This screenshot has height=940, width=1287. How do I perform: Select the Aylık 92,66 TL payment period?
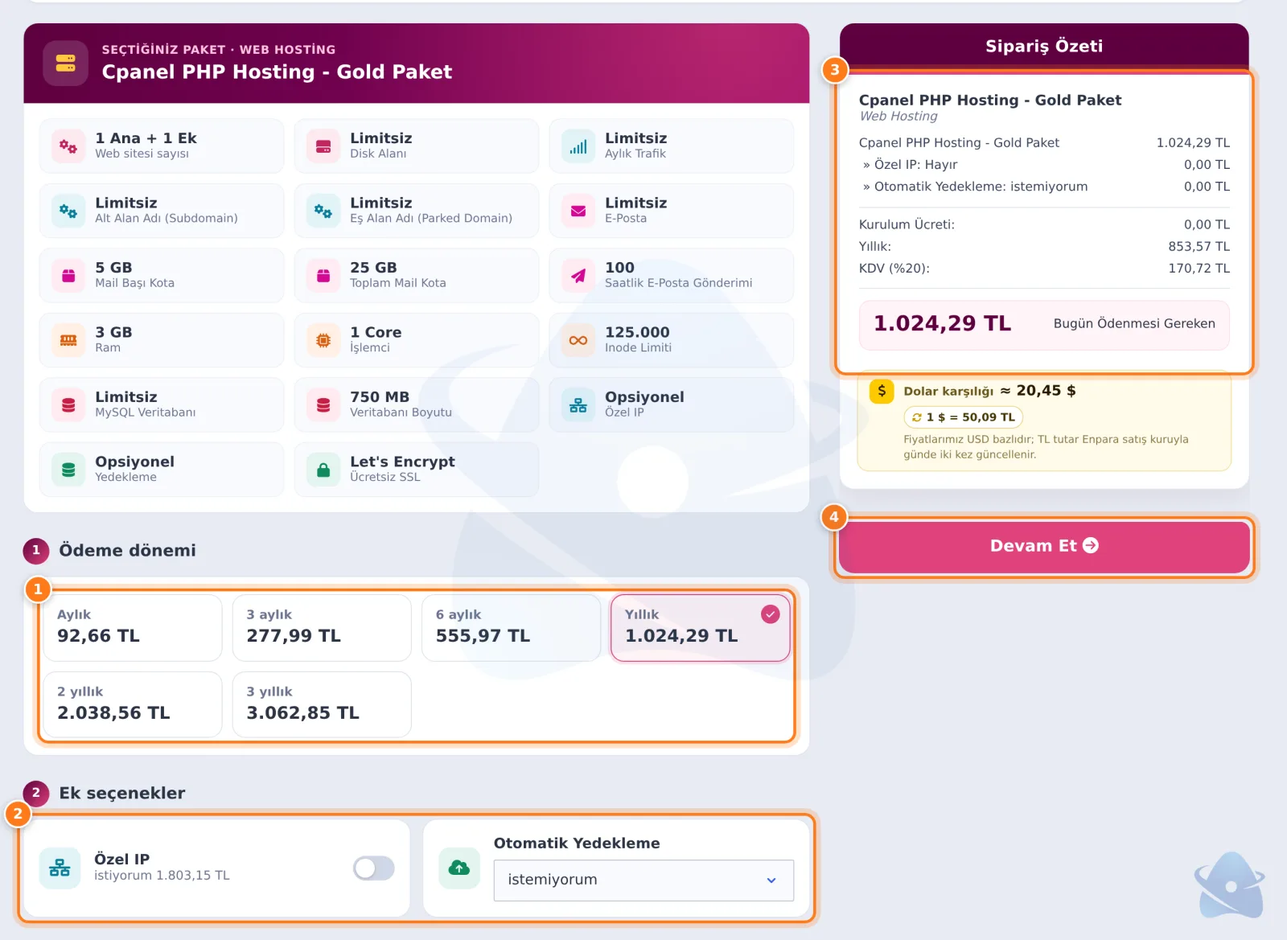[132, 627]
